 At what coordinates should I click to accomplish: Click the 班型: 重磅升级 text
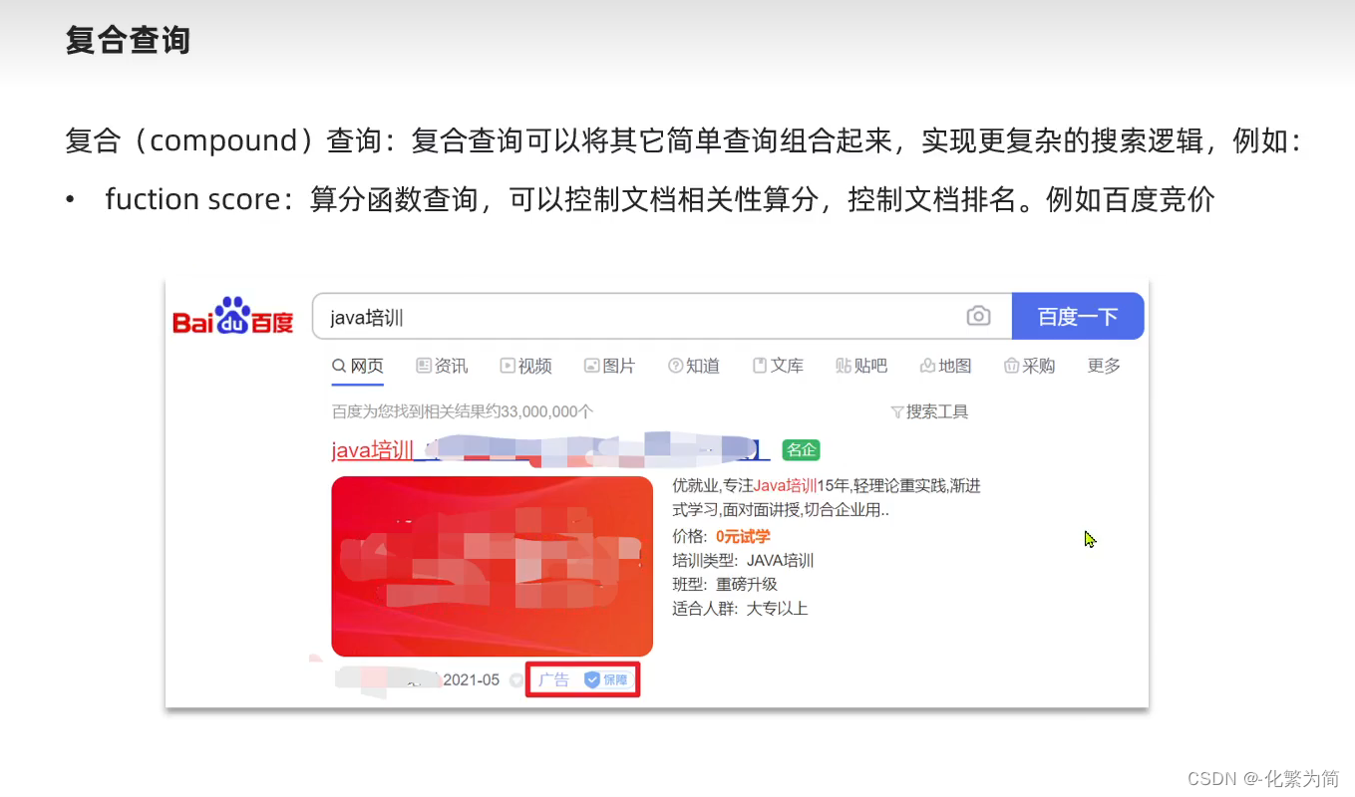point(725,585)
